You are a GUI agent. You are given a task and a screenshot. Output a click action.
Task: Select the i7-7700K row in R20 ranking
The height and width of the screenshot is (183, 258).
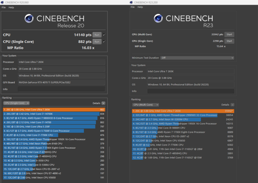(54, 135)
